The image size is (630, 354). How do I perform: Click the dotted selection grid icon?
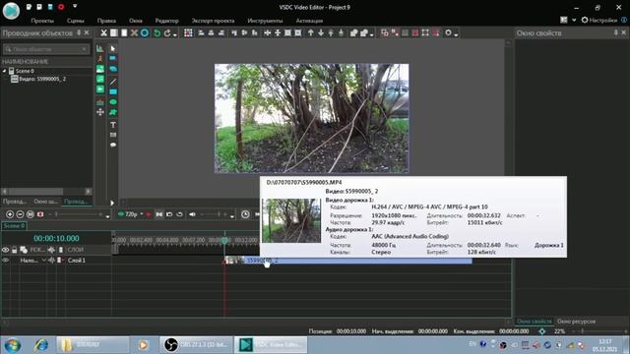pyautogui.click(x=188, y=32)
